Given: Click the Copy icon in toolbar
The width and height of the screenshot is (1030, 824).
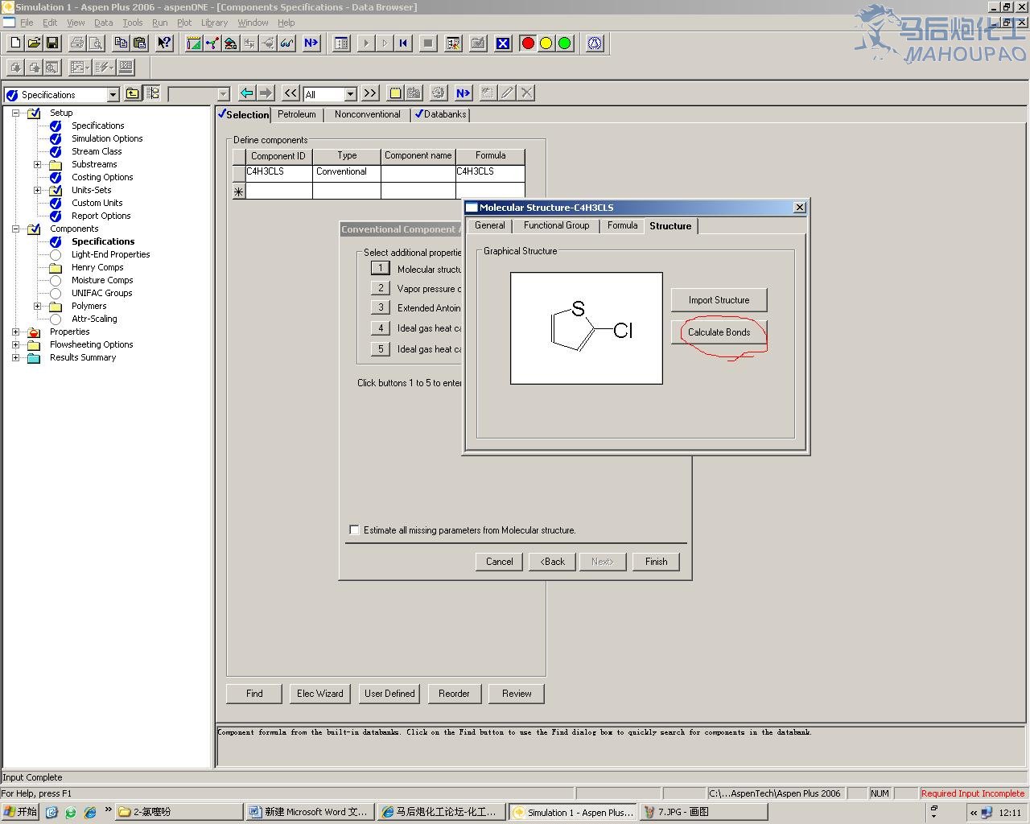Looking at the screenshot, I should pos(121,43).
